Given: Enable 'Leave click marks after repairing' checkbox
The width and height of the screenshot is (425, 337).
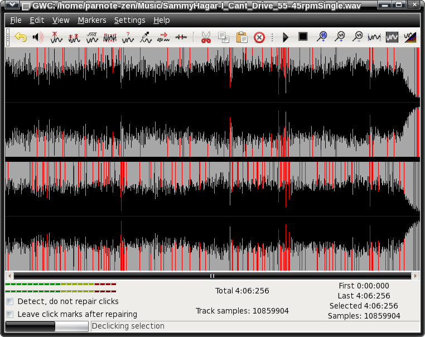Looking at the screenshot, I should click(x=10, y=314).
